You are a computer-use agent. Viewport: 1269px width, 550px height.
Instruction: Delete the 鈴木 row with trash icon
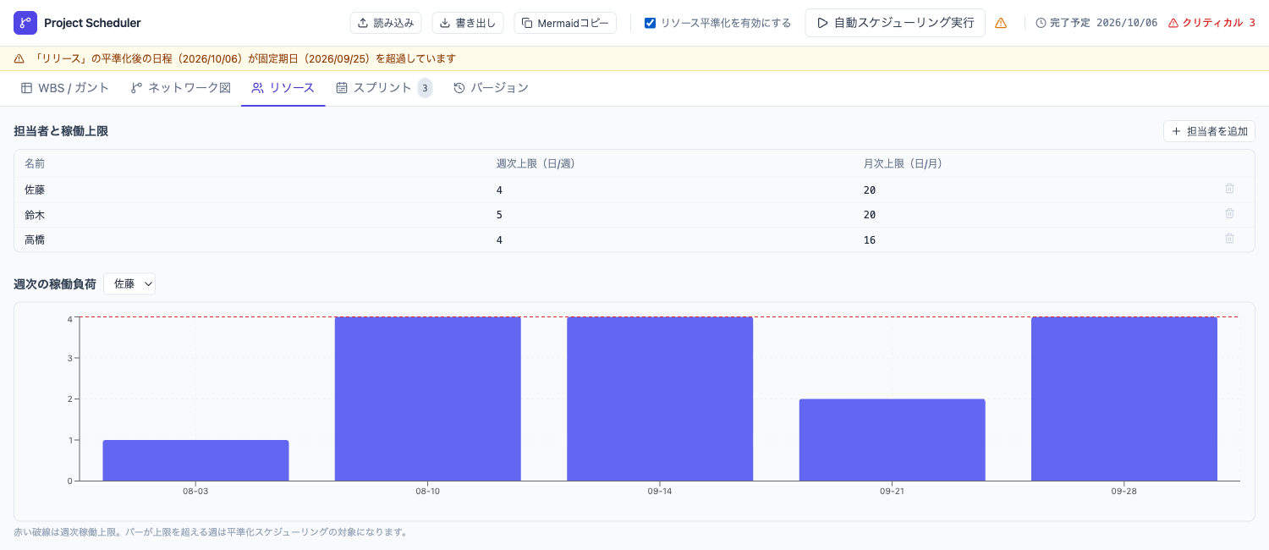1229,214
